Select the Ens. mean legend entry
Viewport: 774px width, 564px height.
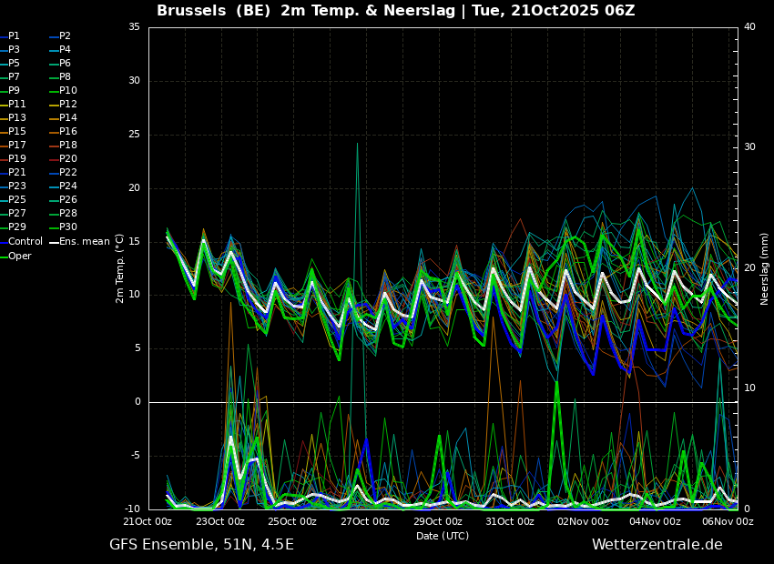pos(85,241)
